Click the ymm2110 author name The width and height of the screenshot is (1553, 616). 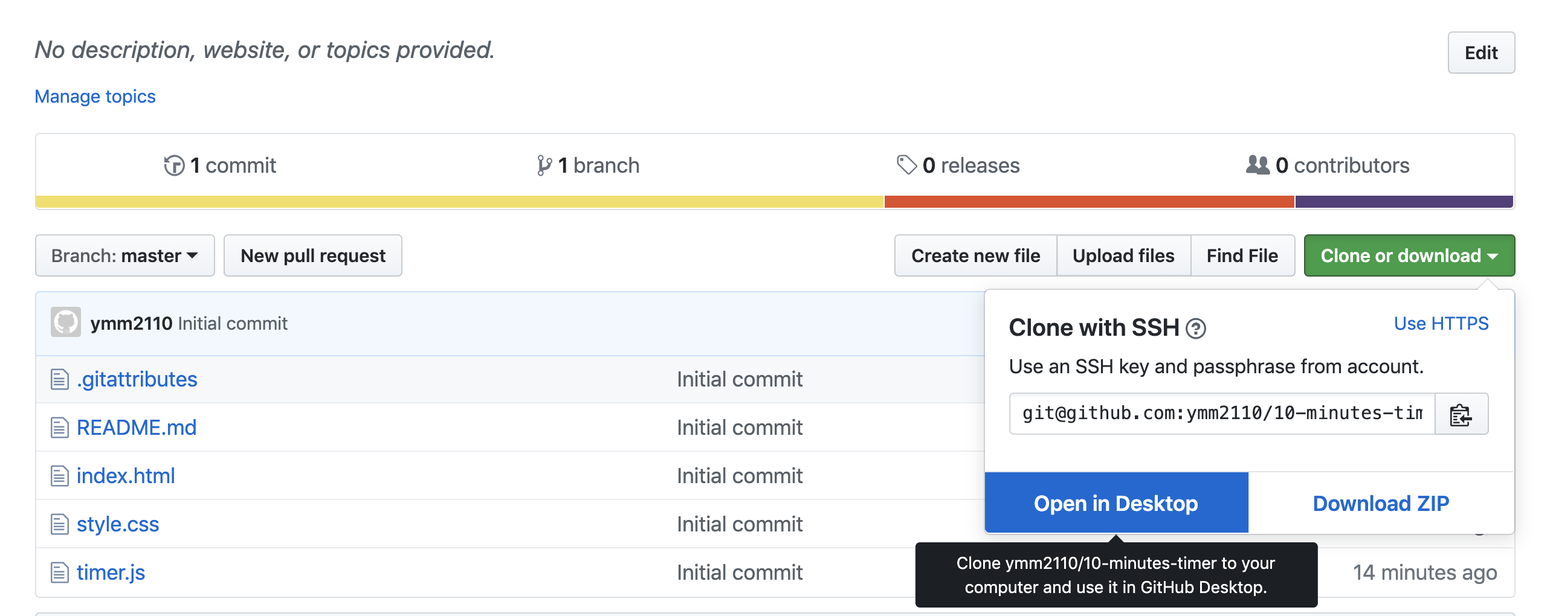(132, 323)
